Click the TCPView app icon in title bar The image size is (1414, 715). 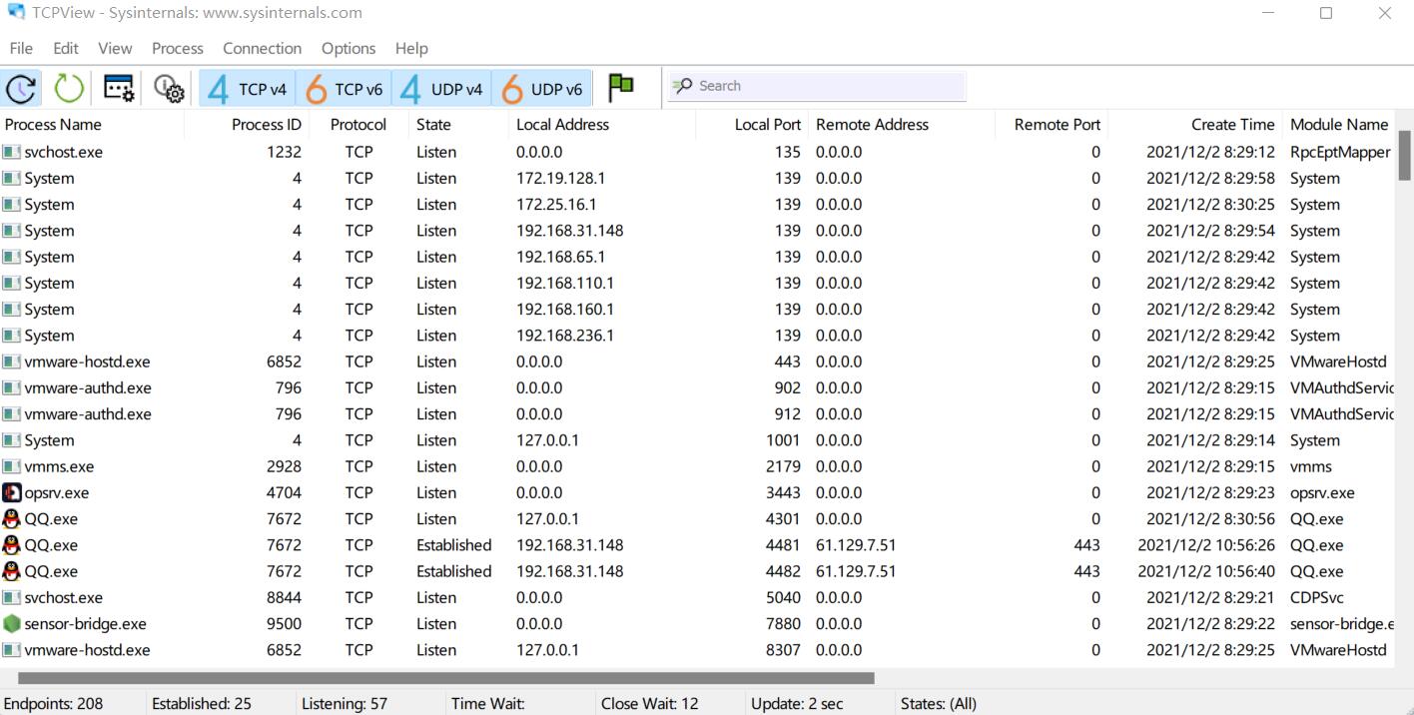pyautogui.click(x=16, y=13)
